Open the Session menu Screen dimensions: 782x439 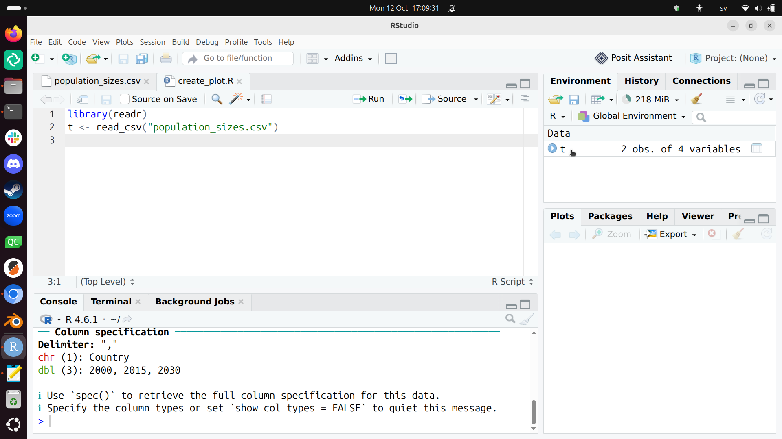pyautogui.click(x=152, y=42)
